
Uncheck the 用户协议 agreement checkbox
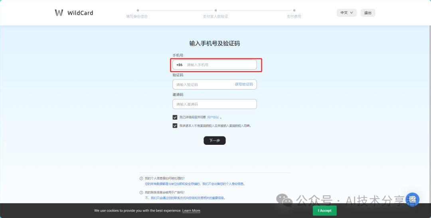coord(175,117)
